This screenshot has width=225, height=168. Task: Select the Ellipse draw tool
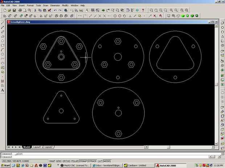pyautogui.click(x=3, y=63)
